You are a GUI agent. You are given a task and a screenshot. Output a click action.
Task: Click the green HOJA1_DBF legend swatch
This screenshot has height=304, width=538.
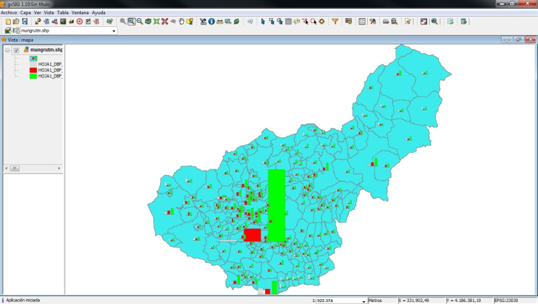(x=33, y=76)
